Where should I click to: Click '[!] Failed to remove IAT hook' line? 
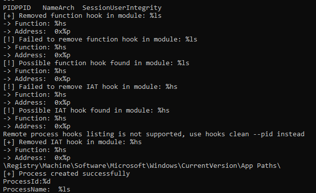point(90,87)
